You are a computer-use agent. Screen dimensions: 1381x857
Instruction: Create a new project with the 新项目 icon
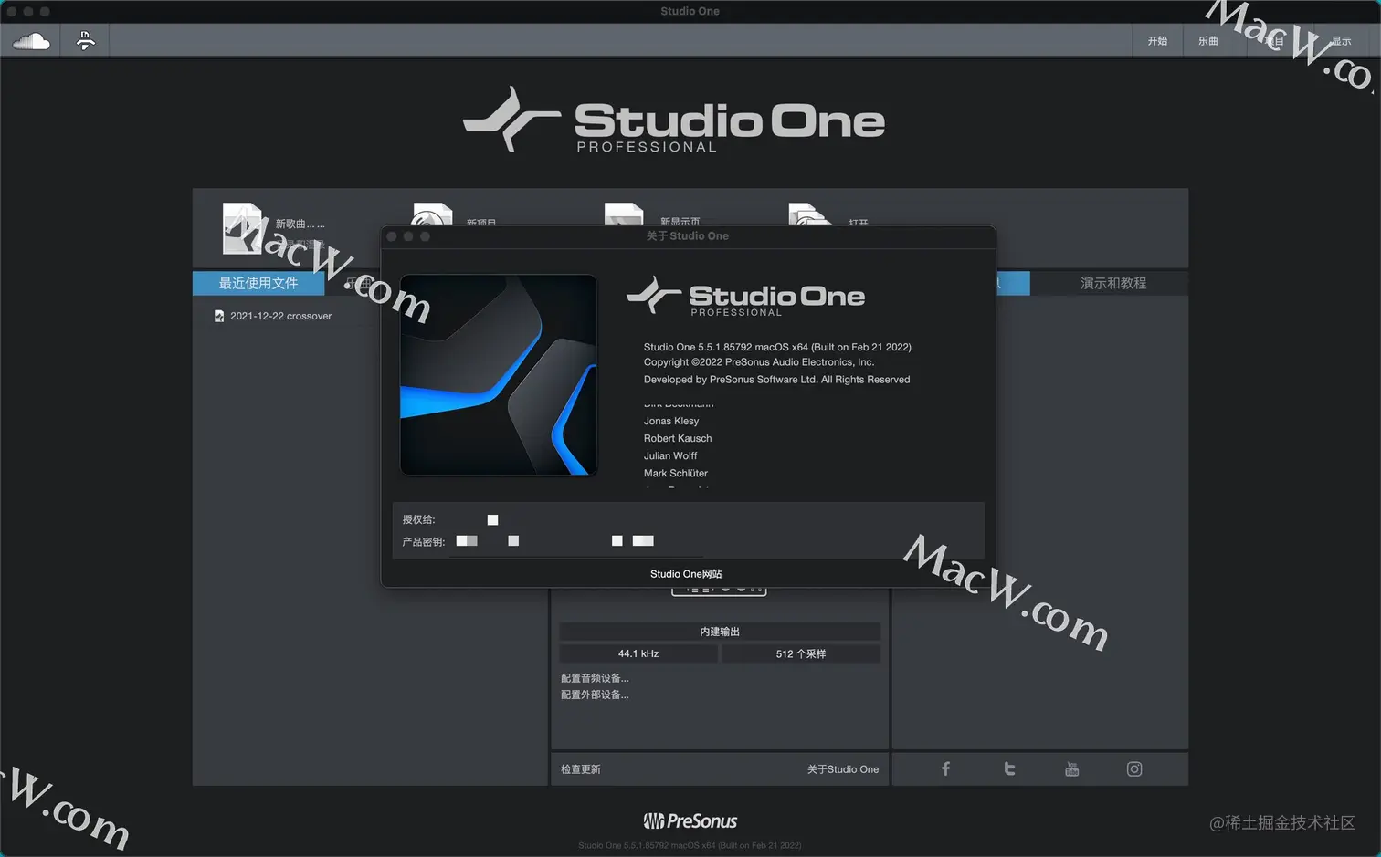click(x=433, y=215)
